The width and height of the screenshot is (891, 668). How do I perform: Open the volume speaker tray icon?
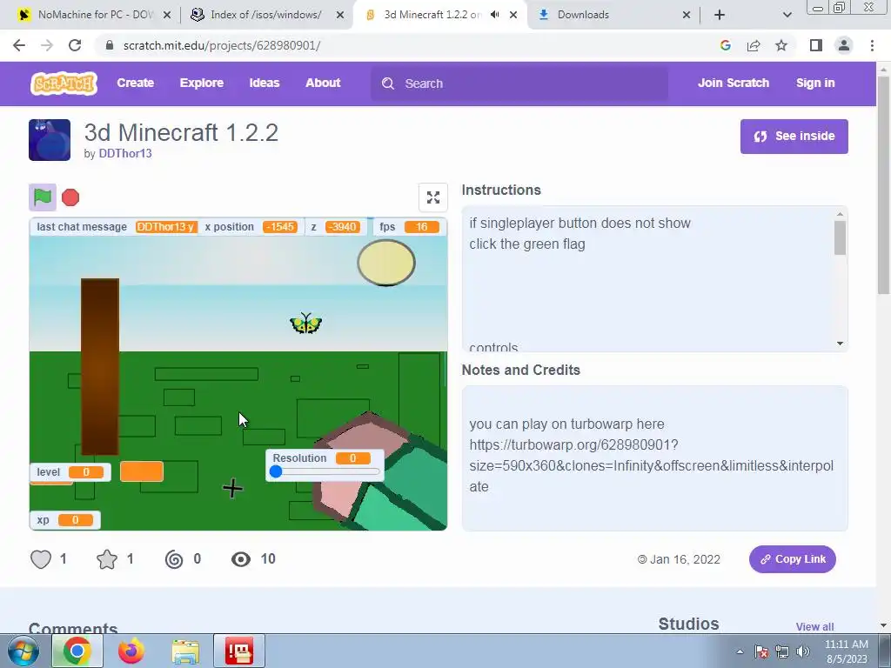tap(803, 651)
